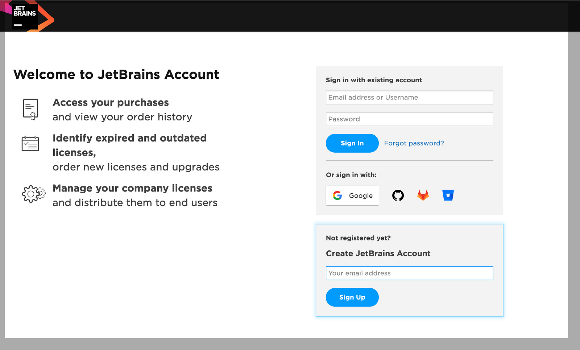Click the JetBrains logo in header
The height and width of the screenshot is (350, 580).
[x=27, y=17]
